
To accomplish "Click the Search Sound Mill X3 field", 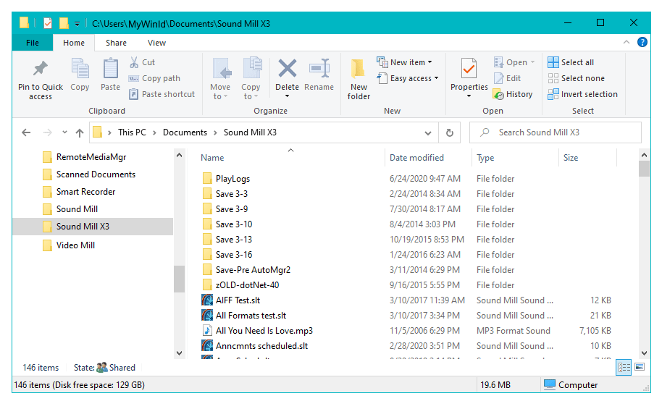I will (x=556, y=132).
